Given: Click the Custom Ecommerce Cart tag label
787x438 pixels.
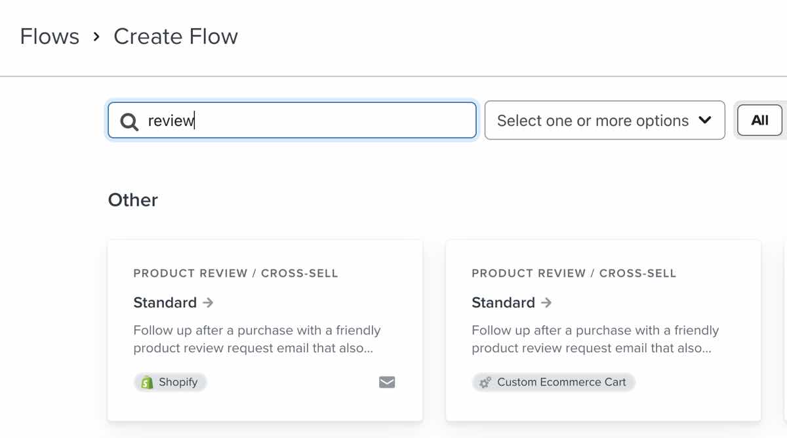Looking at the screenshot, I should (561, 382).
